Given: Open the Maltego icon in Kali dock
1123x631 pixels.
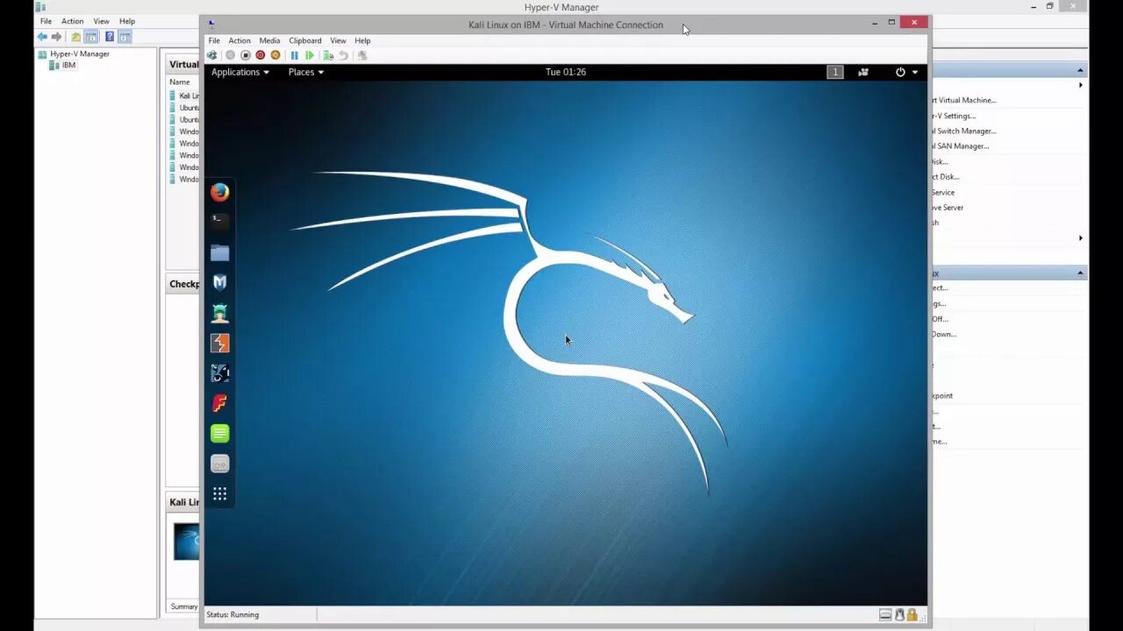Looking at the screenshot, I should coord(220,373).
